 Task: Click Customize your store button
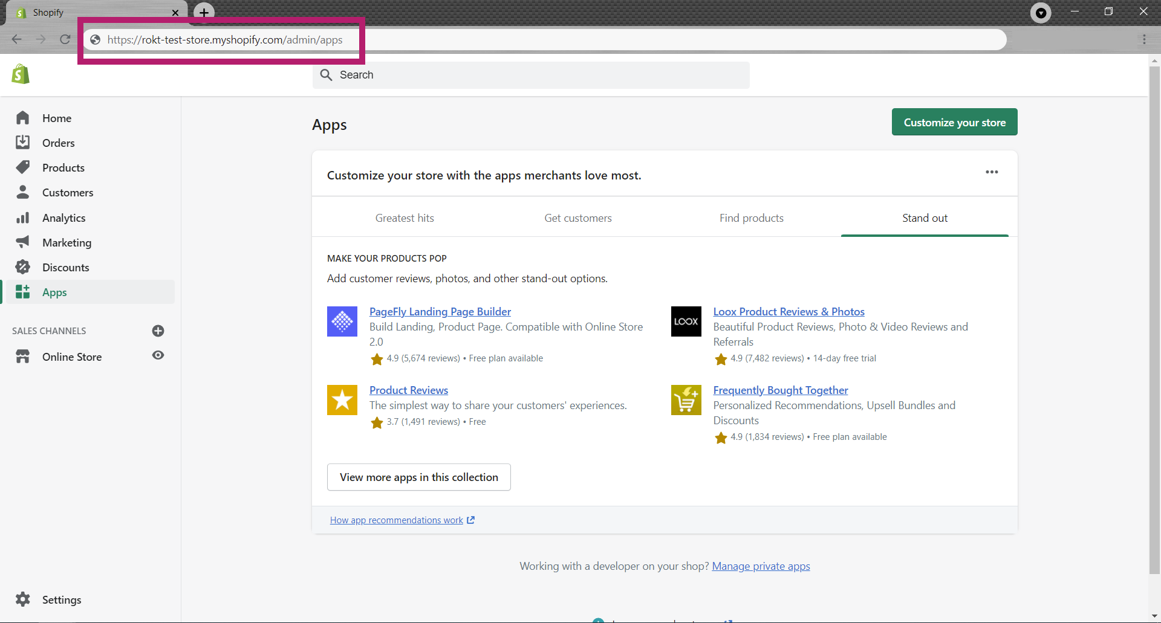pyautogui.click(x=955, y=122)
